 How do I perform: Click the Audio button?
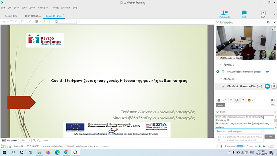tap(220, 105)
